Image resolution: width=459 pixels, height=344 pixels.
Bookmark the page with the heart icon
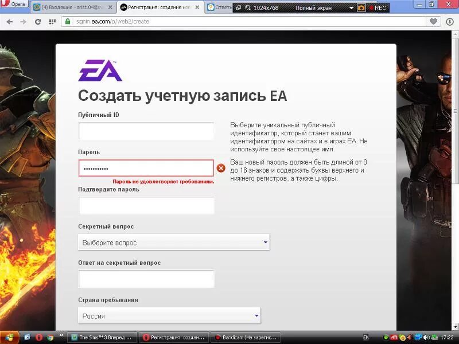pos(434,21)
